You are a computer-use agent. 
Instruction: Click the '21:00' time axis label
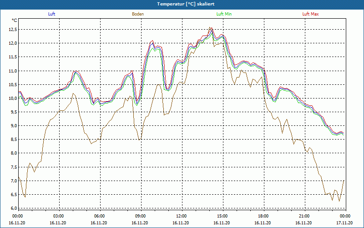[304, 216]
